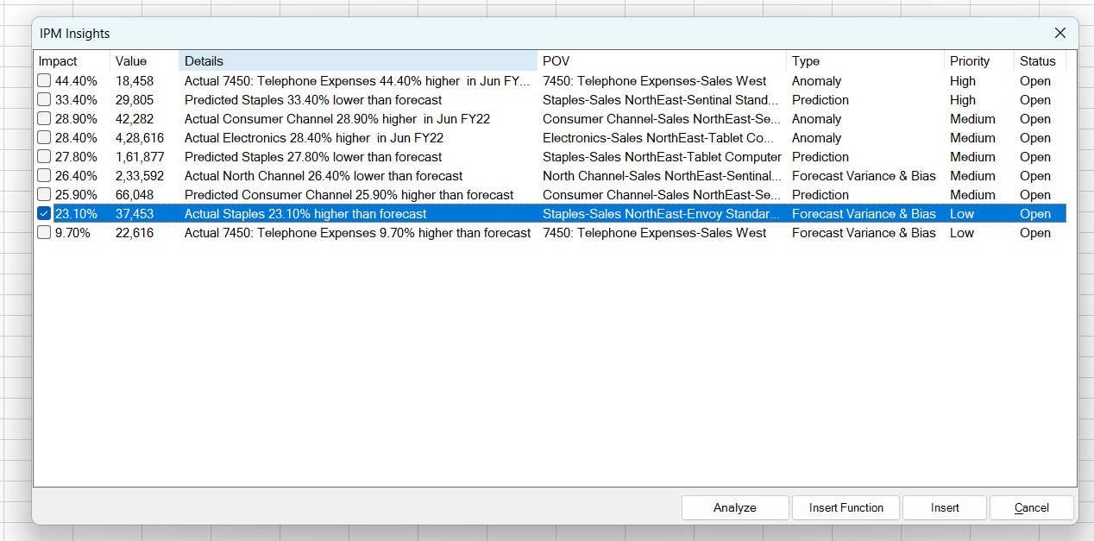
Task: Select 'Actual Staples 23.10% higher than forecast' detail
Action: (x=305, y=213)
